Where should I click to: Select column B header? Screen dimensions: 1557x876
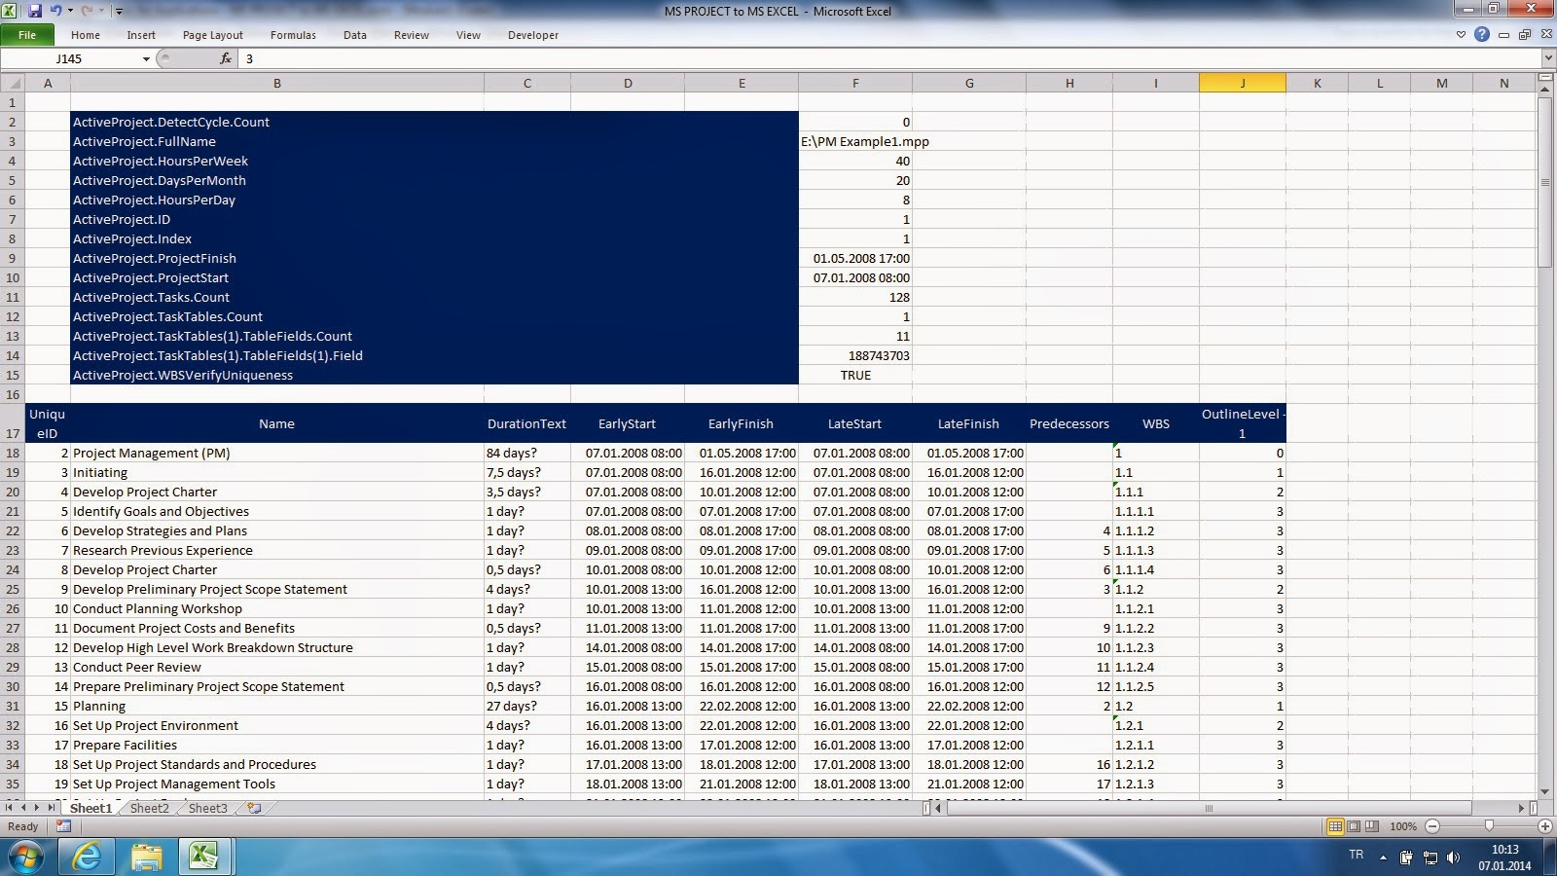click(x=277, y=84)
